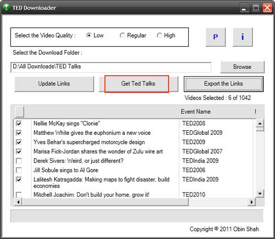Click "Videos Selected : 6 of 1042" text

coord(218,98)
